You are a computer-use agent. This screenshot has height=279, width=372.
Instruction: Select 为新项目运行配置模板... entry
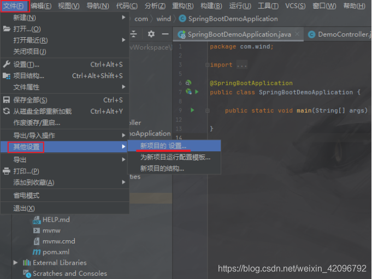pos(174,157)
